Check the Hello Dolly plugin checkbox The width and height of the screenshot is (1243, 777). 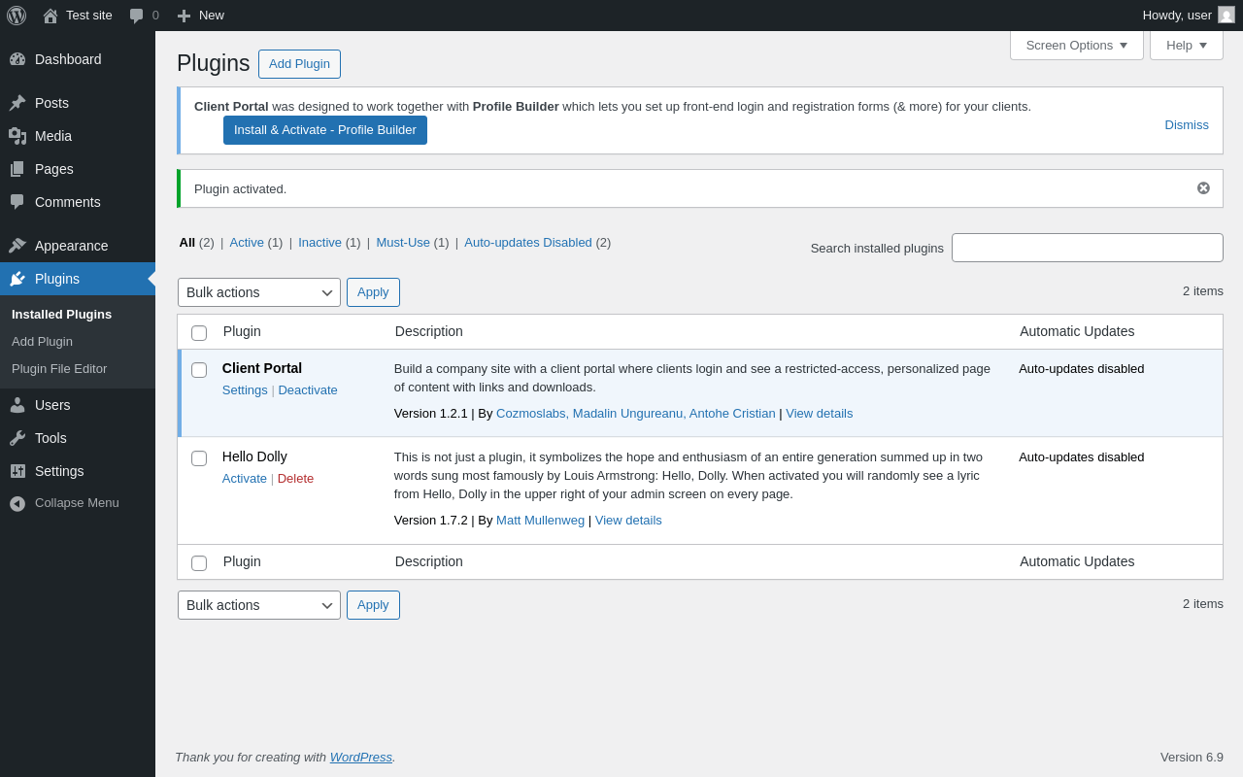click(199, 458)
